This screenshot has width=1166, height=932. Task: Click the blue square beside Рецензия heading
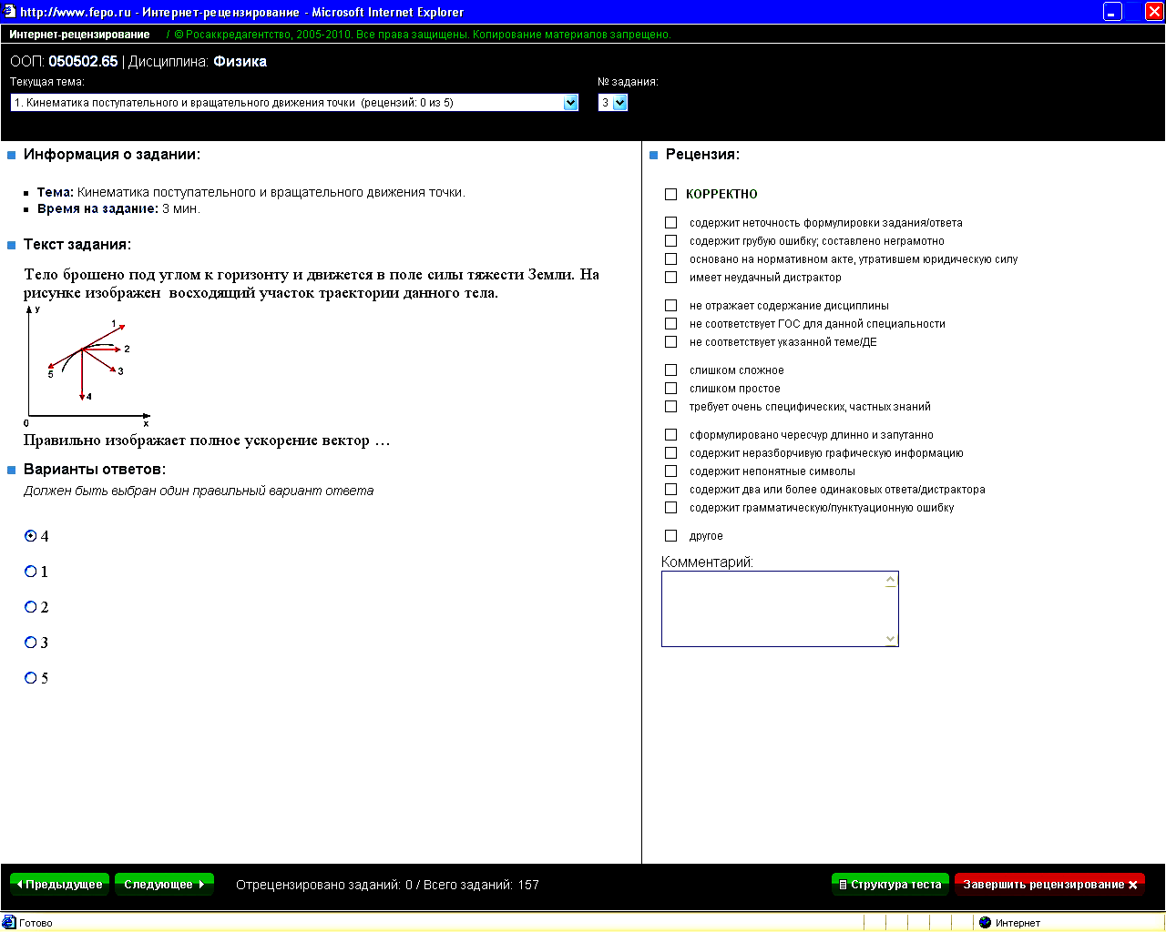[x=653, y=156]
